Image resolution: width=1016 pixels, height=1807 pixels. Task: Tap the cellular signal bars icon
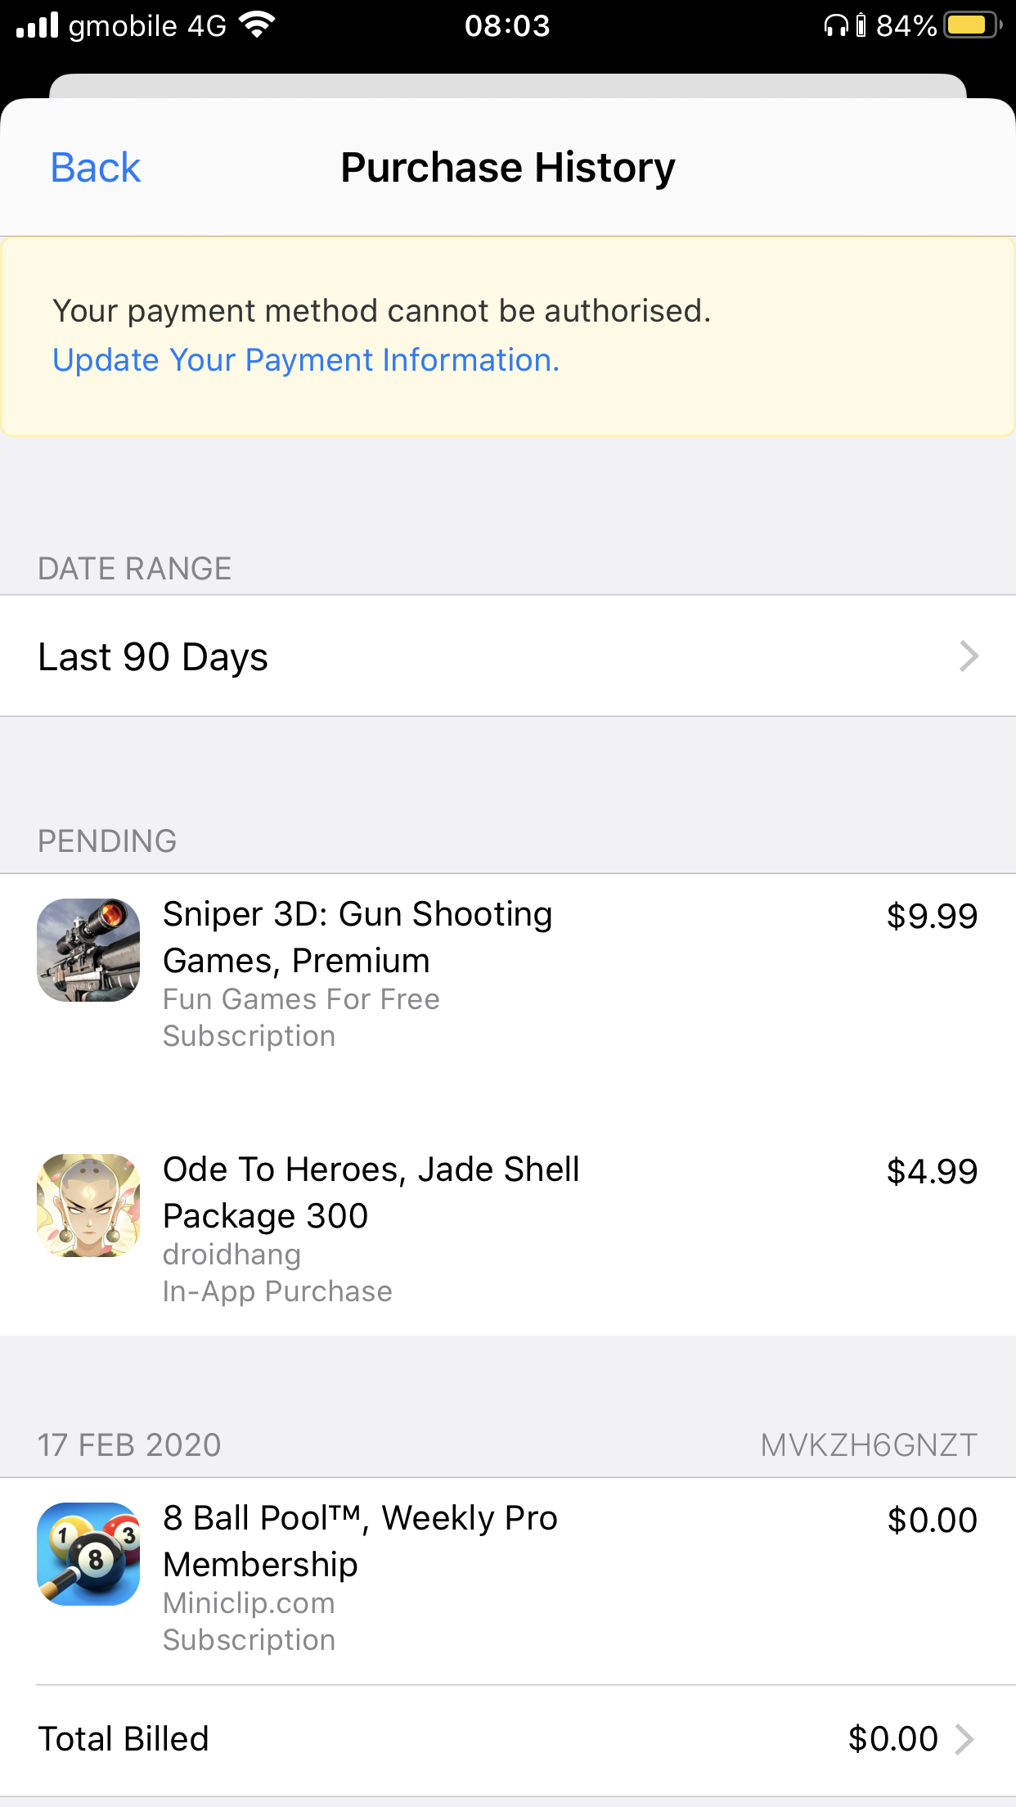point(38,25)
